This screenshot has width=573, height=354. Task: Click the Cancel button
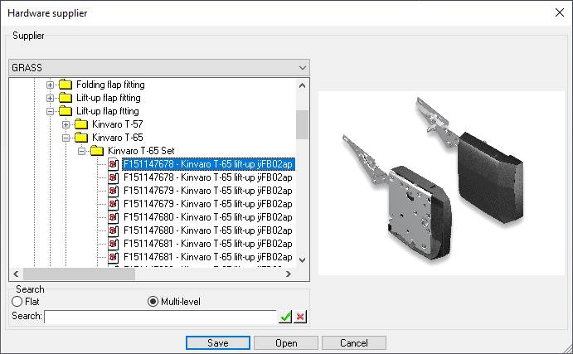tap(354, 343)
